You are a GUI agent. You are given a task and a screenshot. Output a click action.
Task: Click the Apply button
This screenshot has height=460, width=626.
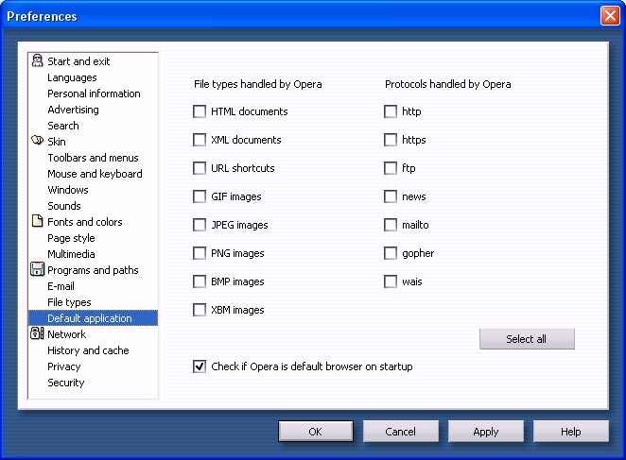coord(486,432)
